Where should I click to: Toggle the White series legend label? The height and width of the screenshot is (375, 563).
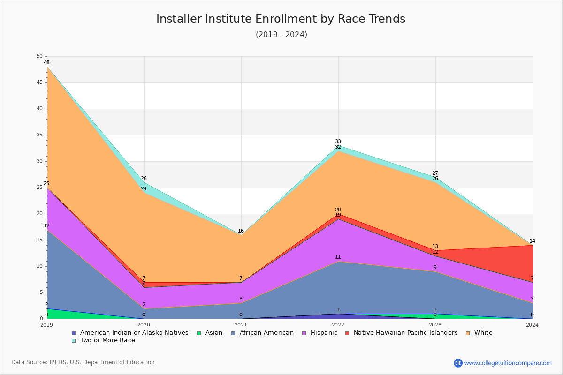[483, 333]
